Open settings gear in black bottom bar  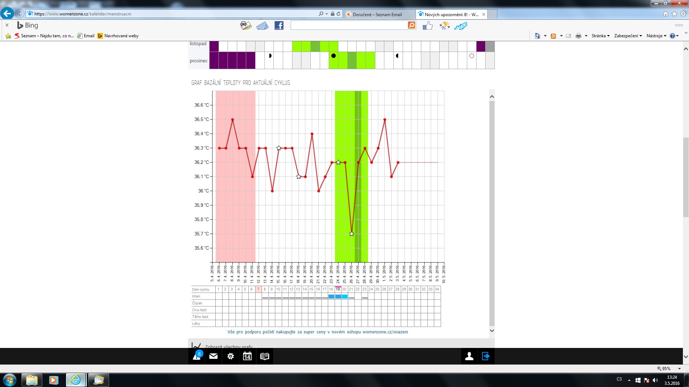point(230,356)
